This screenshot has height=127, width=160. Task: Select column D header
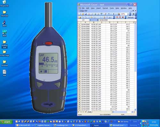click(x=110, y=22)
